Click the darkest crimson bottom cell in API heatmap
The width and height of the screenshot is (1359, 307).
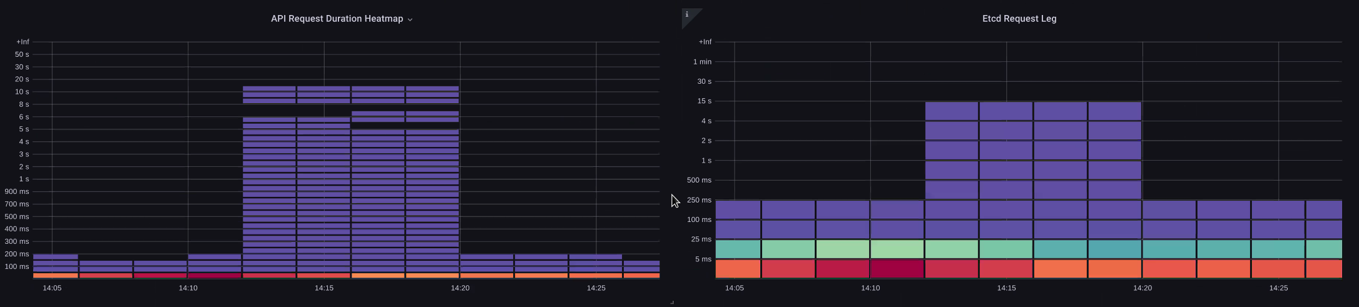(x=214, y=275)
